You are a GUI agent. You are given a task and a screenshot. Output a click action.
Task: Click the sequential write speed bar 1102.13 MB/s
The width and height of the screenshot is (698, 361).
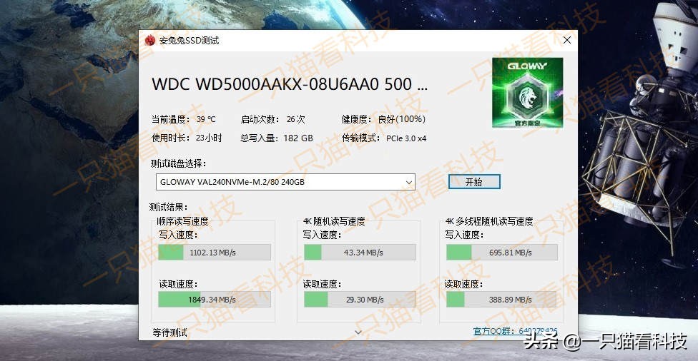click(215, 253)
